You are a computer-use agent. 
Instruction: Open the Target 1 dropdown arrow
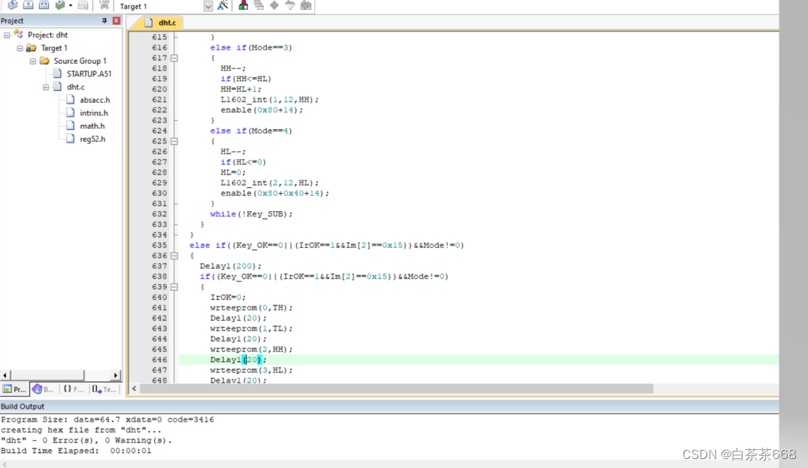pos(208,6)
